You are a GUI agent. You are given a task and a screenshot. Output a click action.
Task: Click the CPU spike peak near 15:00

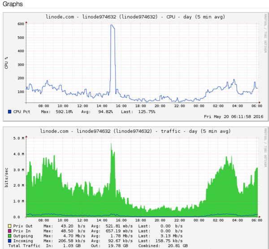pyautogui.click(x=112, y=26)
